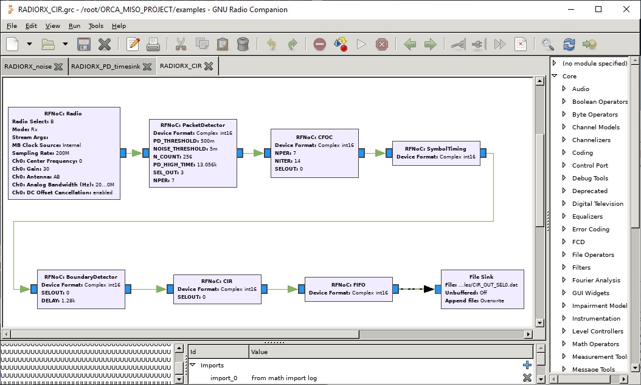Collapse the Imports row in variables panel
The image size is (641, 385).
[193, 365]
